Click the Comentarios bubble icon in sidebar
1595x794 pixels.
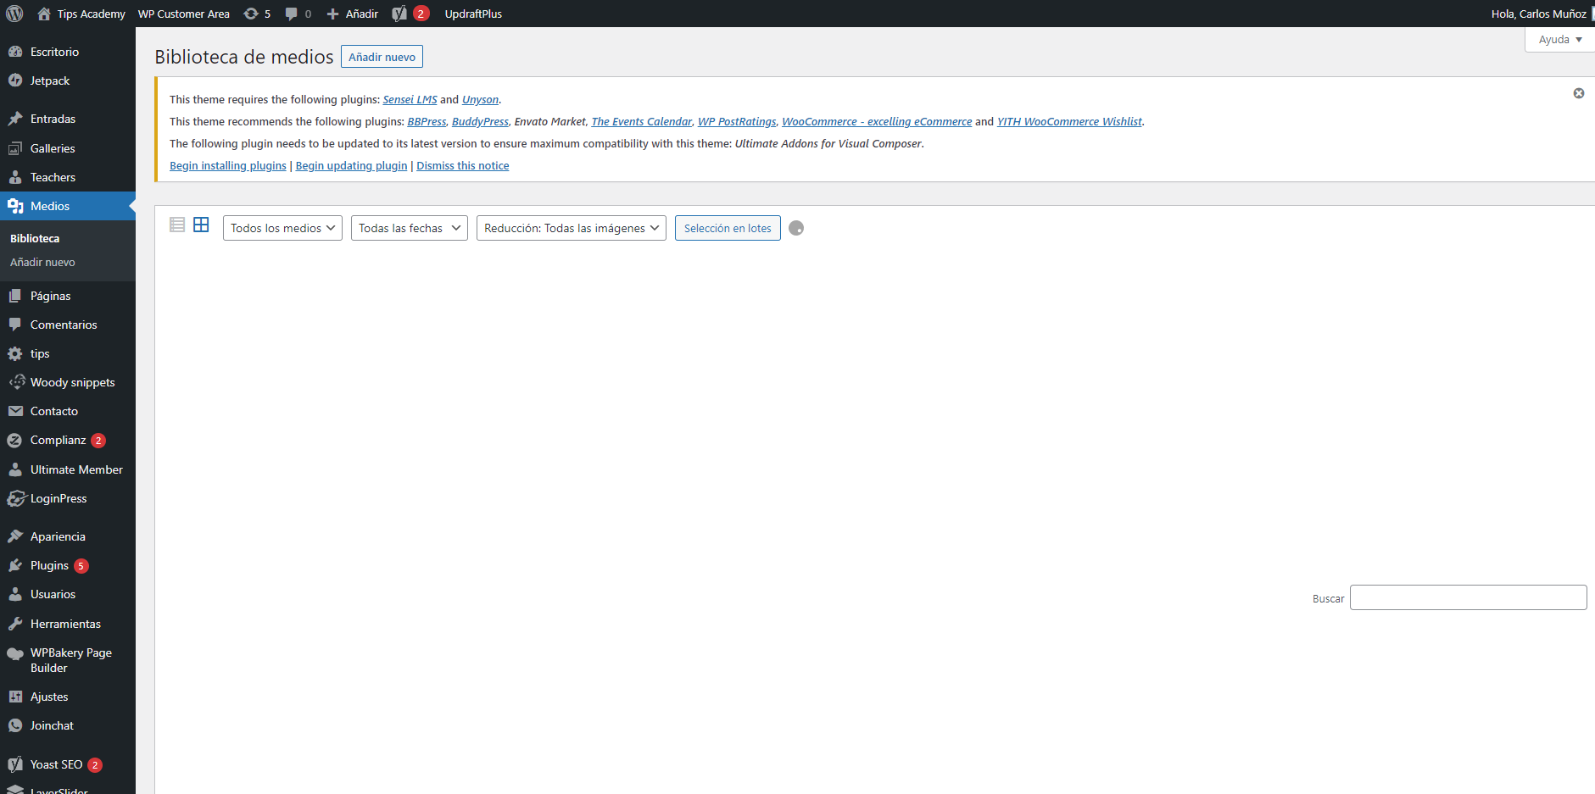click(x=15, y=325)
